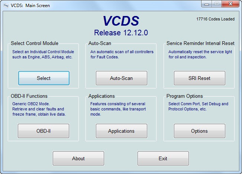Click the 'Program Options' group label
The image size is (242, 174).
185,96
